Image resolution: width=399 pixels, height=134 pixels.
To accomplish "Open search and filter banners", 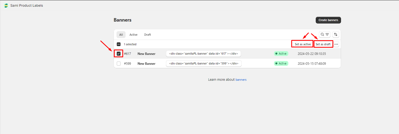I will point(325,34).
